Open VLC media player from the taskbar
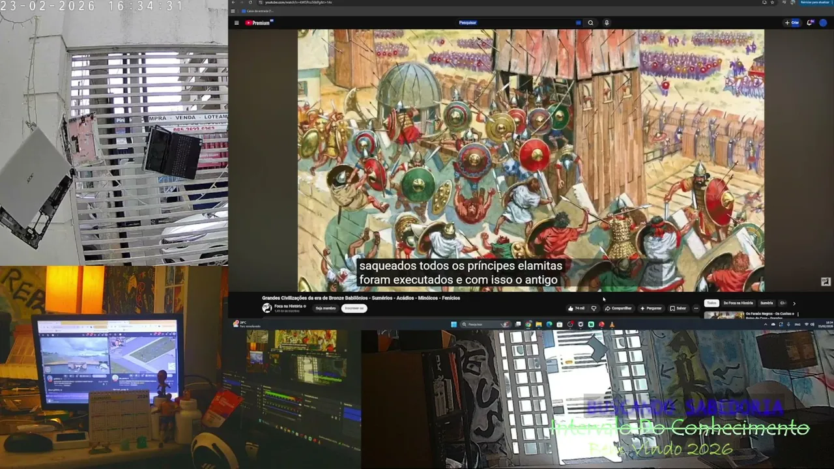834x469 pixels. pyautogui.click(x=612, y=324)
